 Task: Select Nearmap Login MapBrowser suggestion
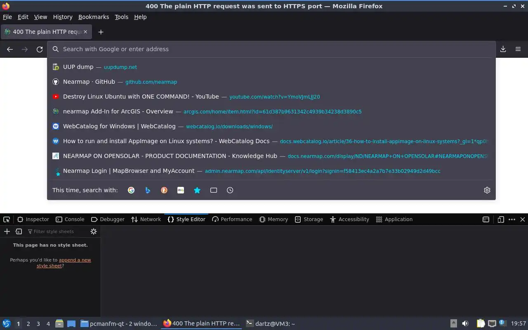click(x=271, y=171)
